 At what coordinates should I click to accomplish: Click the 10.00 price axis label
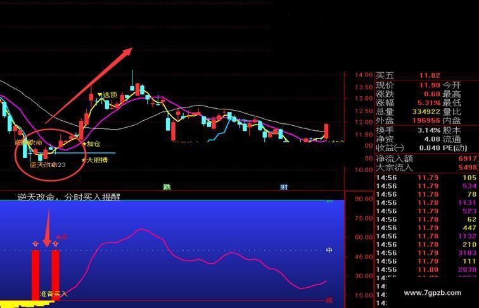[364, 170]
